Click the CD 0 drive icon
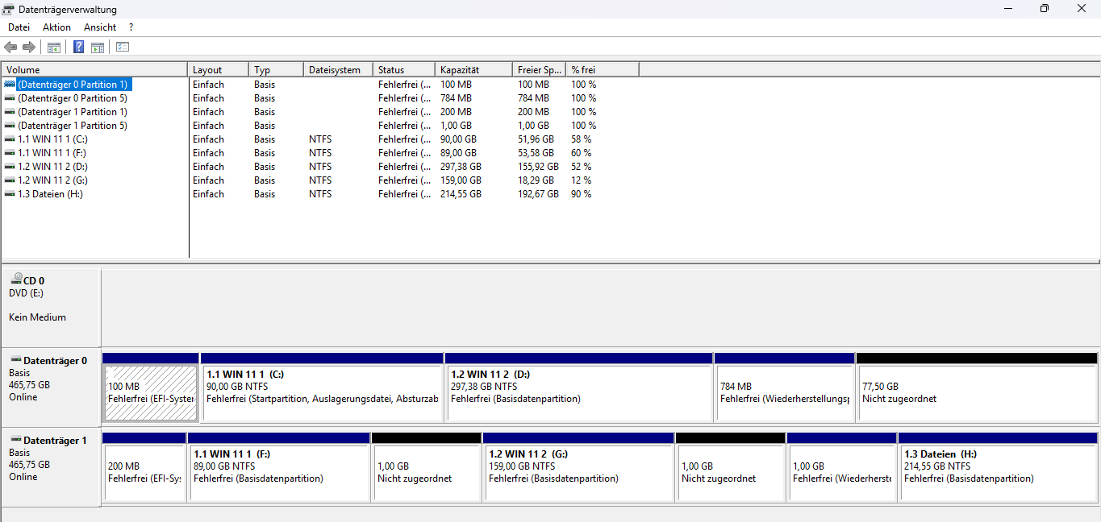 [x=16, y=279]
